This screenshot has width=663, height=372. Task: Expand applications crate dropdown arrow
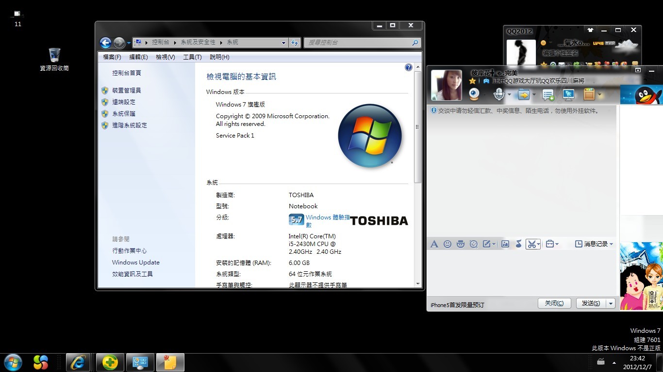(600, 94)
